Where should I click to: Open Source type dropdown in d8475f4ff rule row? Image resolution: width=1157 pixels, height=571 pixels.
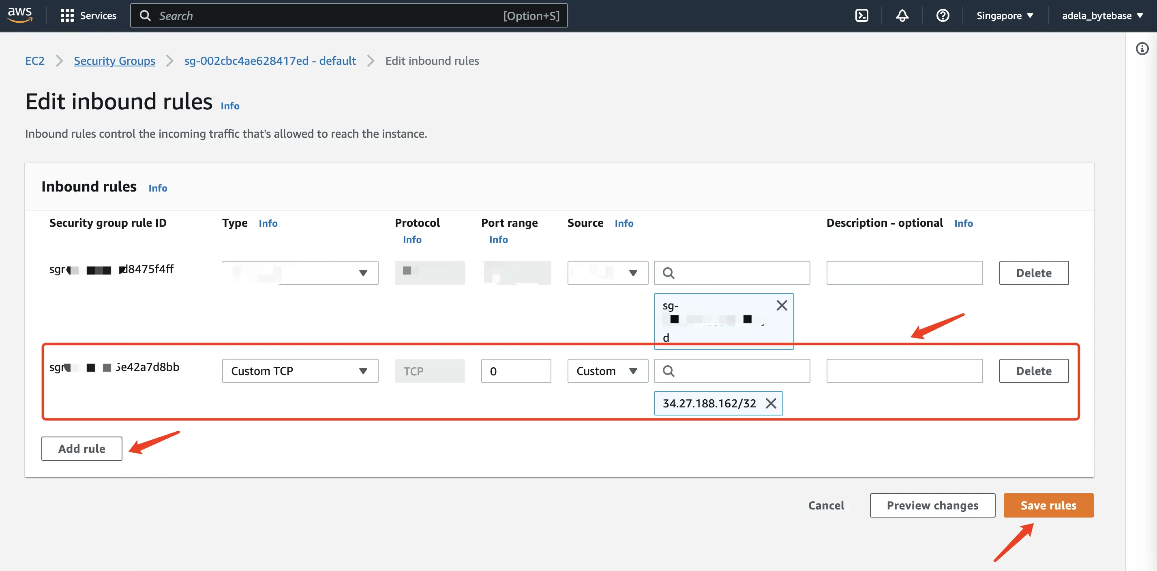pyautogui.click(x=608, y=273)
